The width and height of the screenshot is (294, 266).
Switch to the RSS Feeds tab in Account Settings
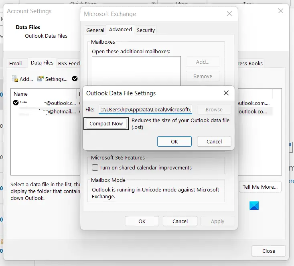69,63
